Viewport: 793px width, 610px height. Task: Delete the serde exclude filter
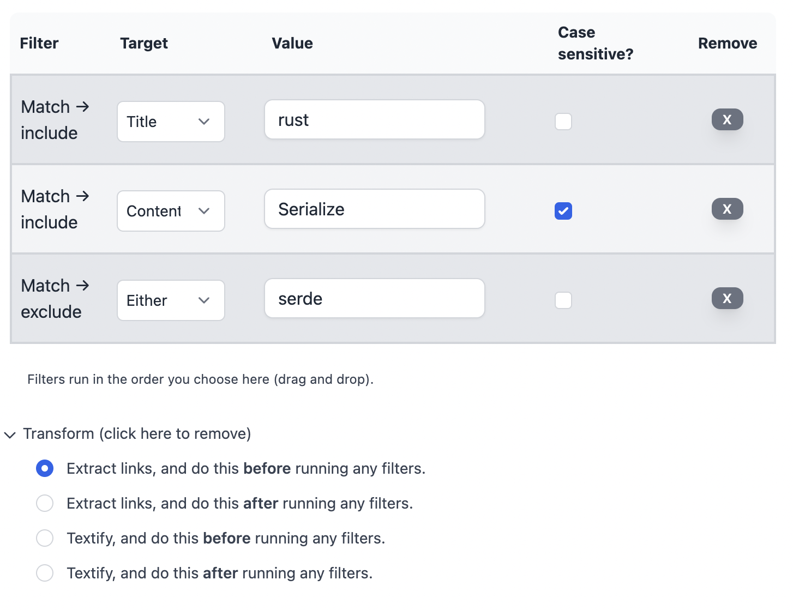point(727,298)
